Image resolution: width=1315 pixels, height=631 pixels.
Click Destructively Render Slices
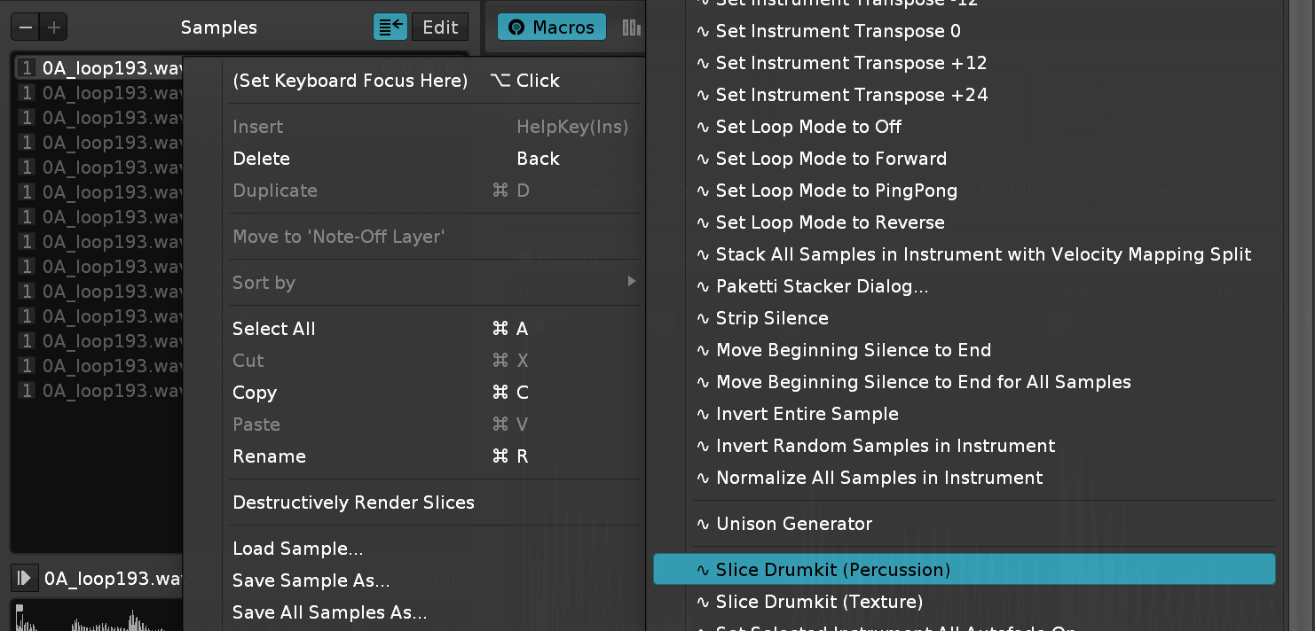coord(353,502)
